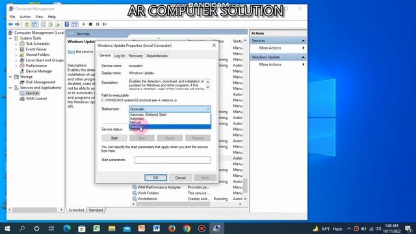Open File Explorer from taskbar

112,228
